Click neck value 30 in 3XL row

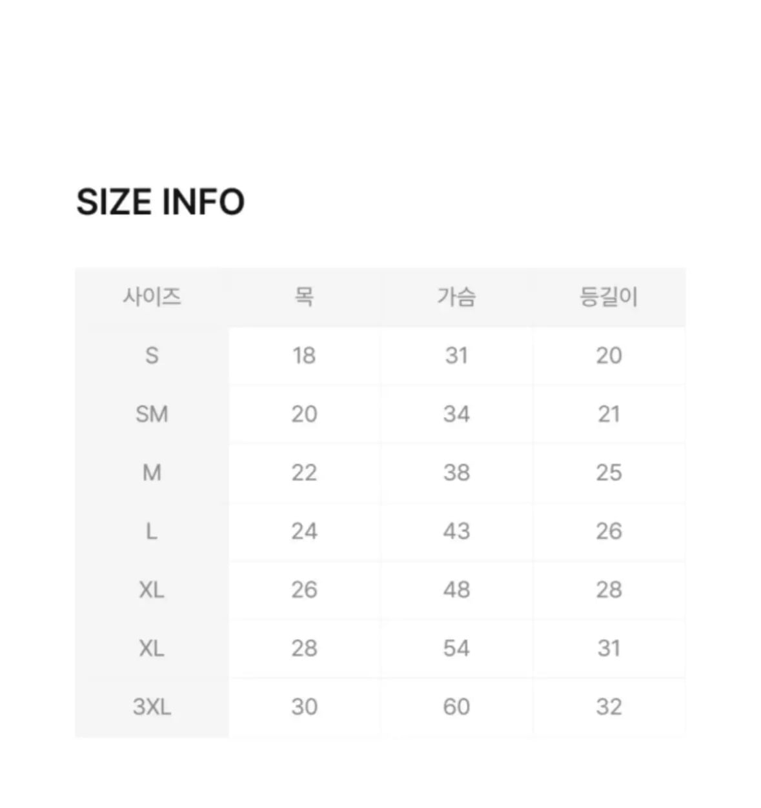point(304,707)
